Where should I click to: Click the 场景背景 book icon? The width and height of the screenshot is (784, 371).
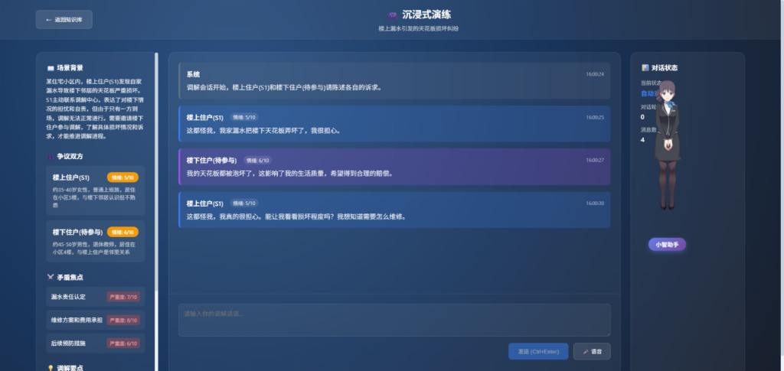(51, 68)
